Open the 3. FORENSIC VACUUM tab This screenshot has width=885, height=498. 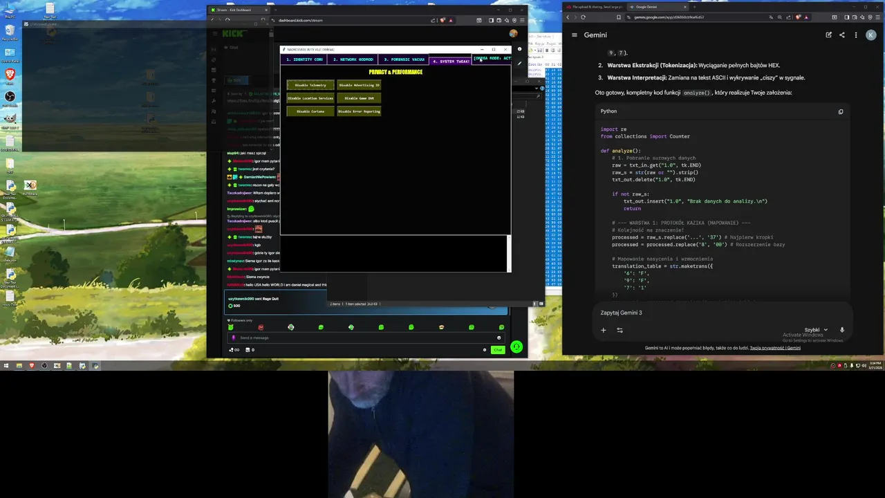click(x=403, y=59)
